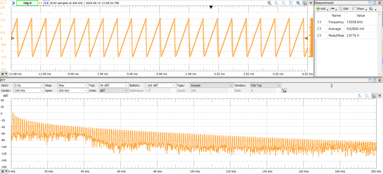The height and width of the screenshot is (174, 383).
Task: Toggle the X cursor button below the scope plot
Action: (3, 74)
